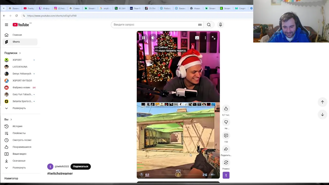Expand subscriptions list with Развернуть
This screenshot has height=185, width=329.
(20, 108)
